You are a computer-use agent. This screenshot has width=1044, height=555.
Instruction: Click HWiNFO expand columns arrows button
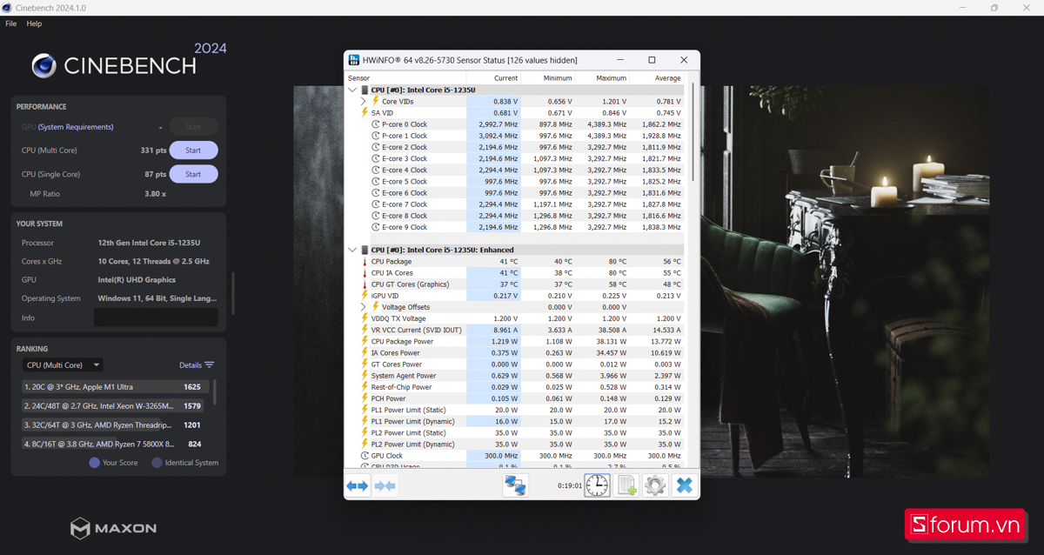pyautogui.click(x=357, y=485)
